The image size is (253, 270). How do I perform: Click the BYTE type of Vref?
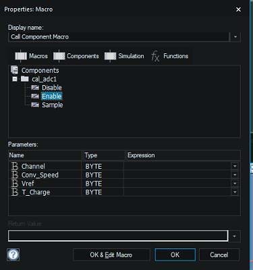[x=94, y=184]
